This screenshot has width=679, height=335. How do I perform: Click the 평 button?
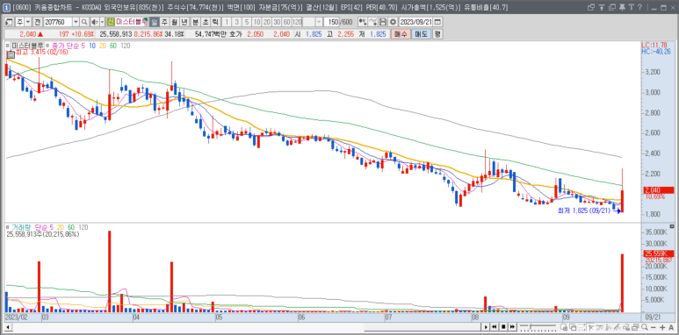[437, 34]
